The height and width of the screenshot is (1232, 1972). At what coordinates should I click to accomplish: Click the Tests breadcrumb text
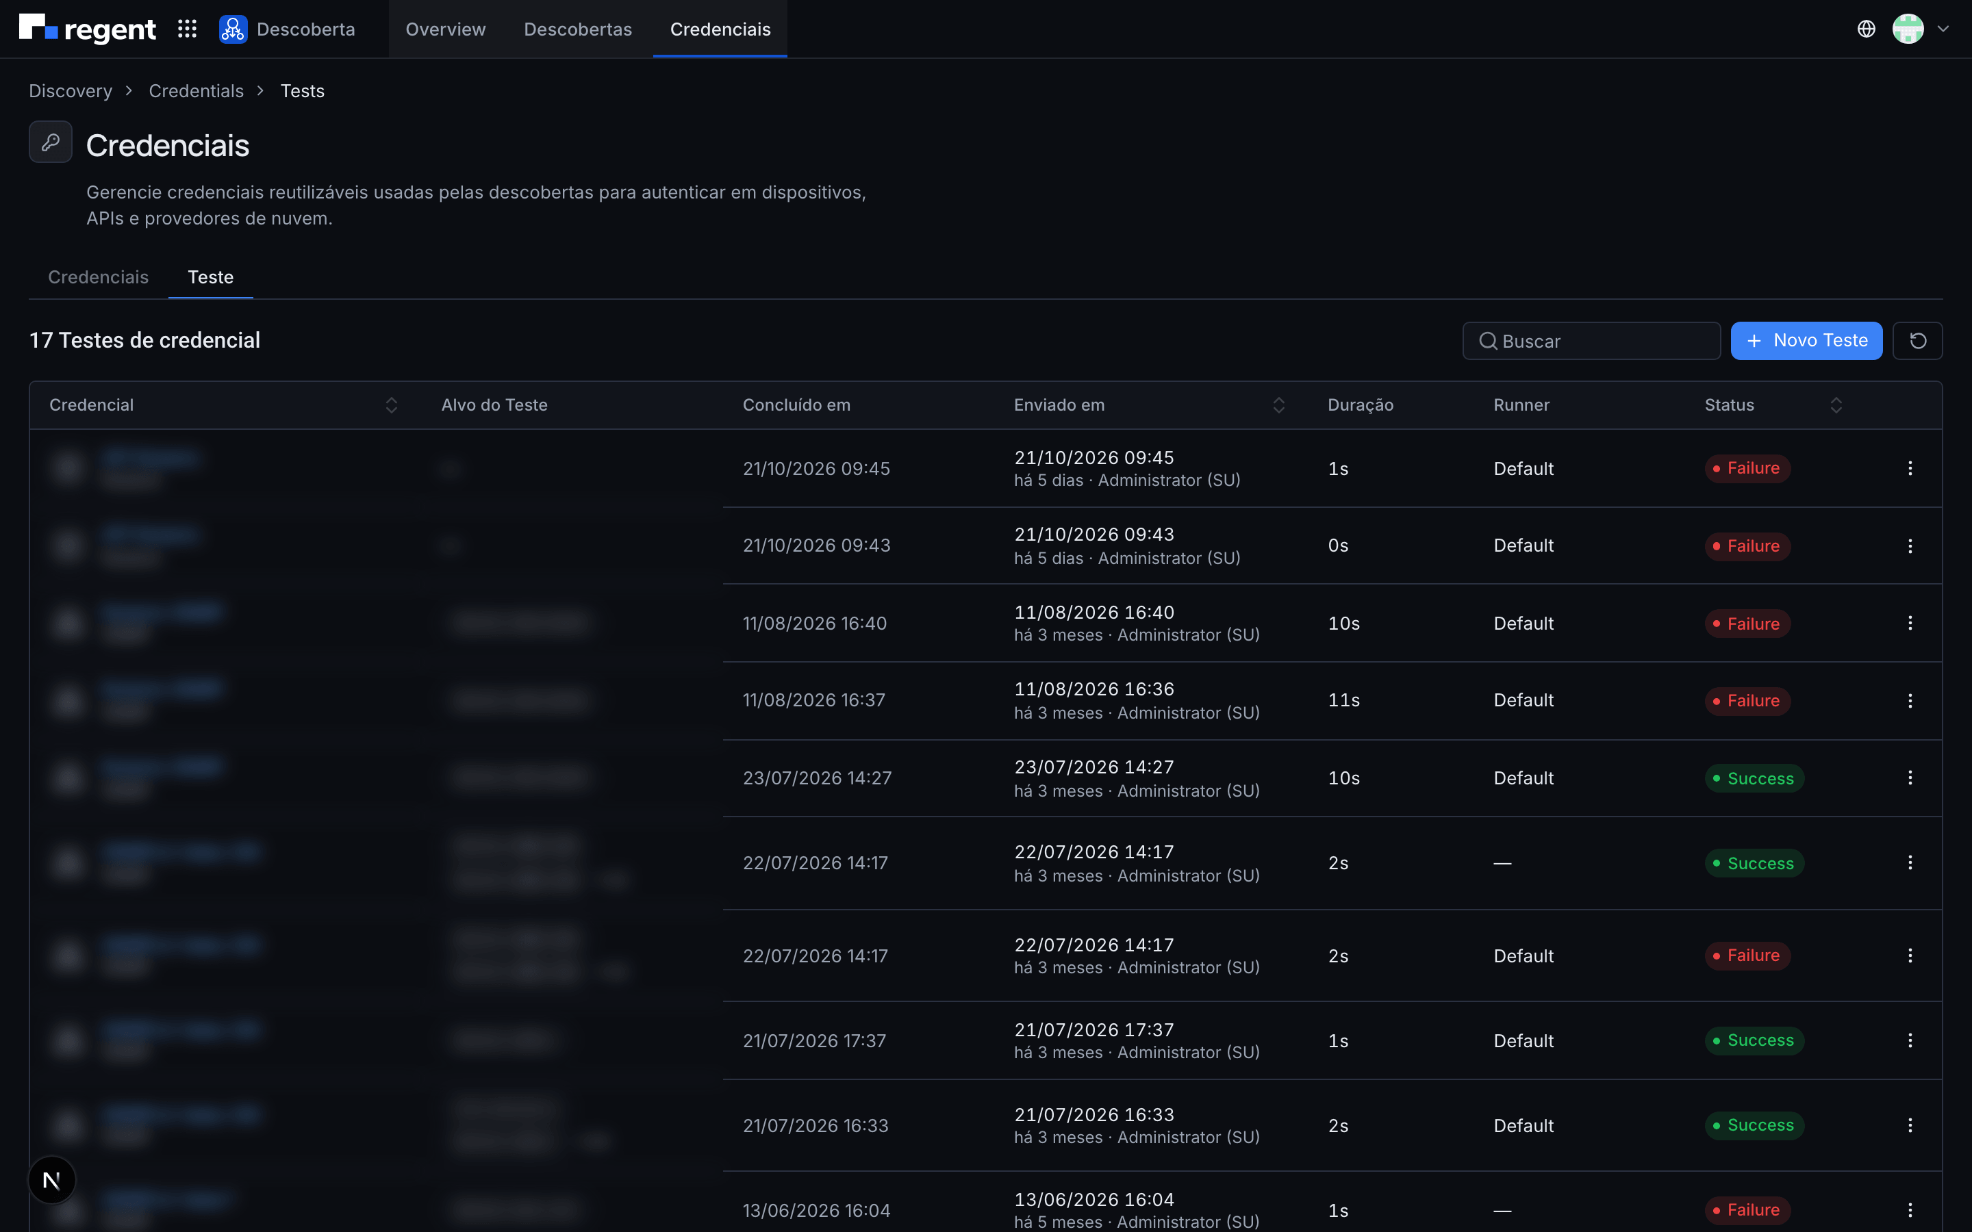303,90
